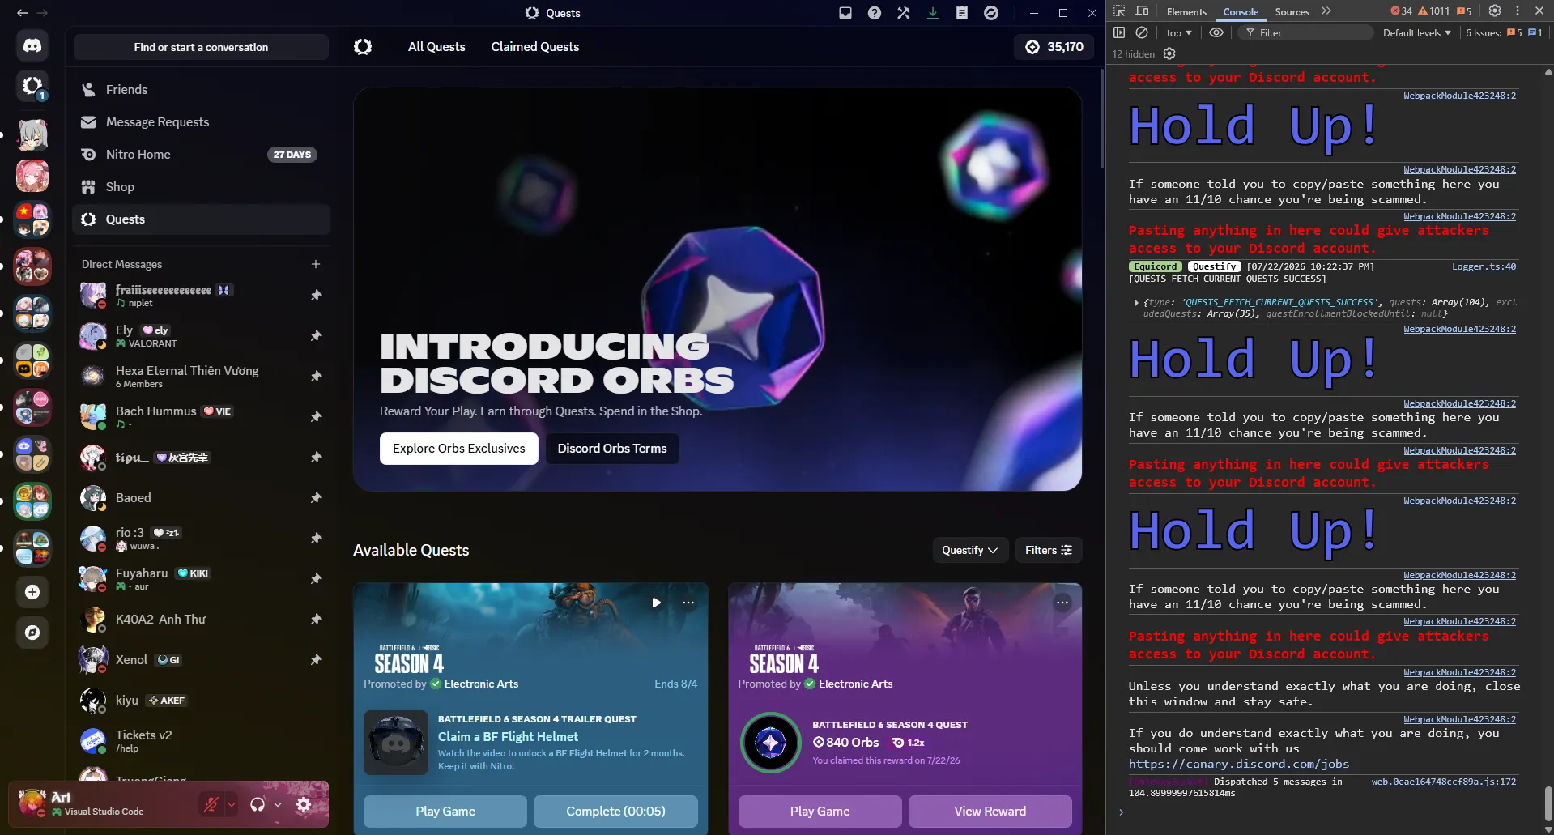
Task: Click the red errors count badge 34
Action: point(1401,11)
